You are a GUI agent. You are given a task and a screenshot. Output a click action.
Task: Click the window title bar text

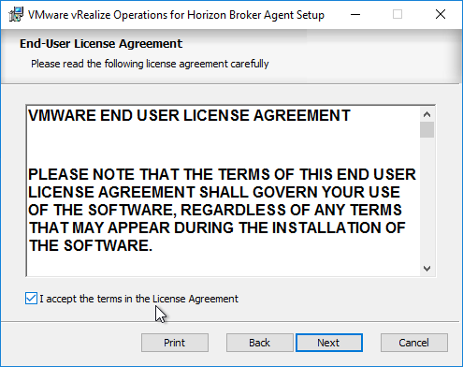click(176, 15)
